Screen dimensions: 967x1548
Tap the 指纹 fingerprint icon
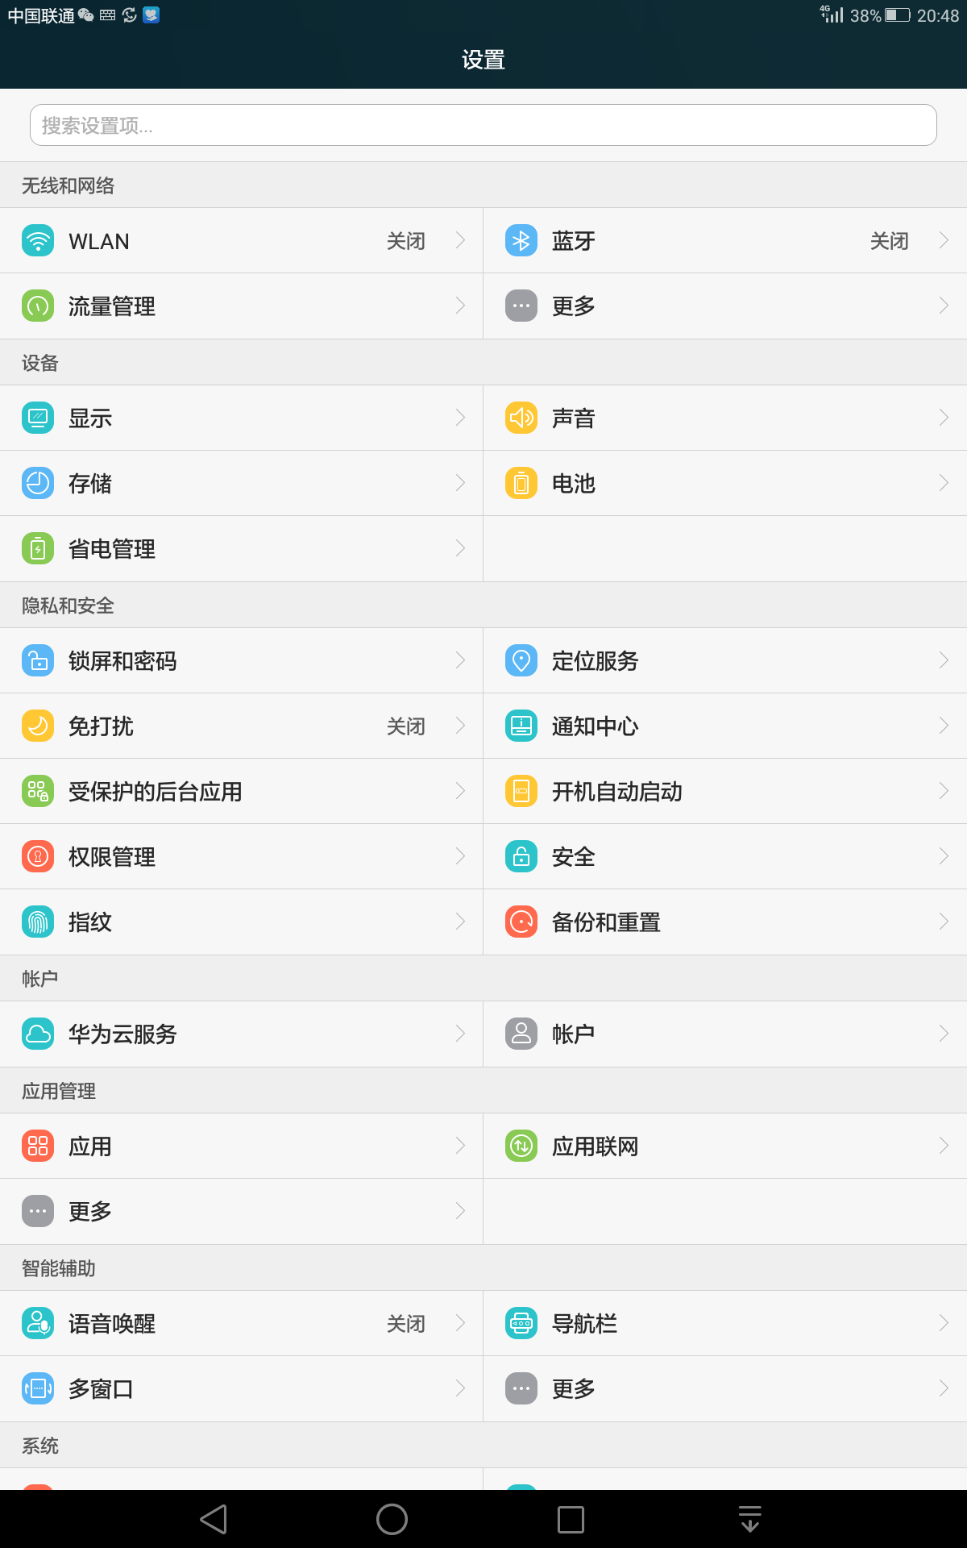(38, 922)
